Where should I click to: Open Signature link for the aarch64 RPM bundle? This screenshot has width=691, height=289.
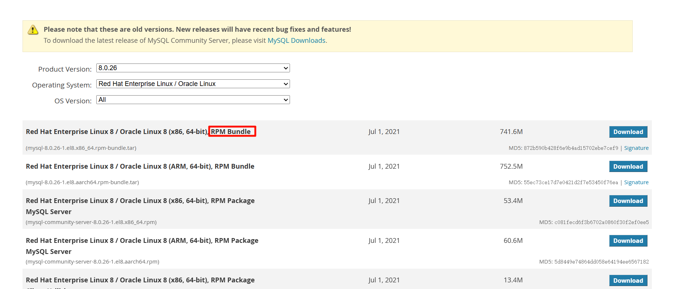click(x=636, y=182)
